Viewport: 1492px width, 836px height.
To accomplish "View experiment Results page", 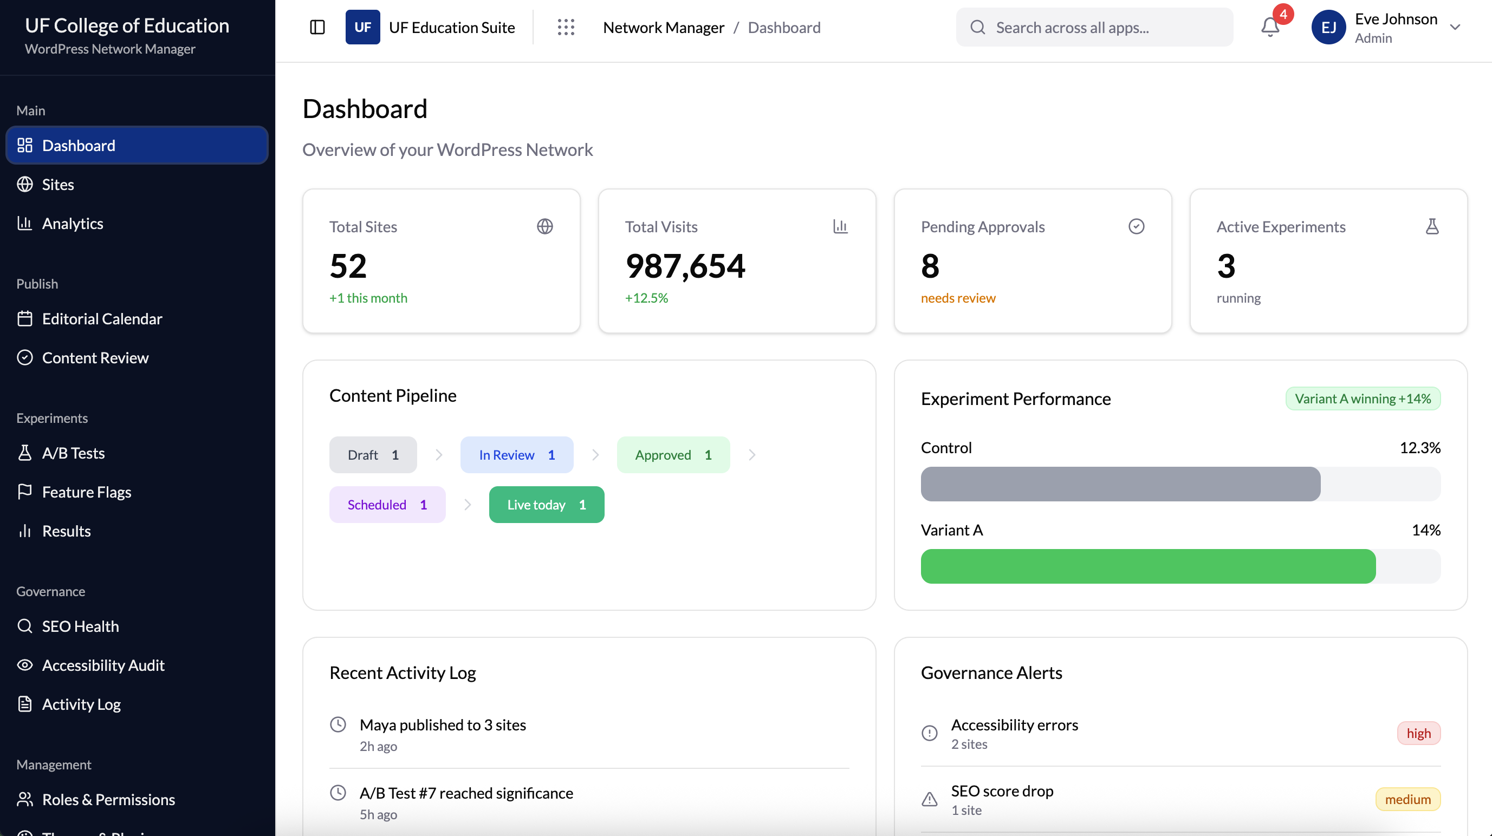I will 137,531.
